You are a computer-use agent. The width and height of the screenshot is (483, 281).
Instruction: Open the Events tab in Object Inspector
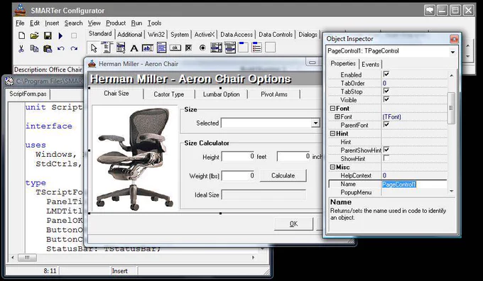(x=370, y=65)
